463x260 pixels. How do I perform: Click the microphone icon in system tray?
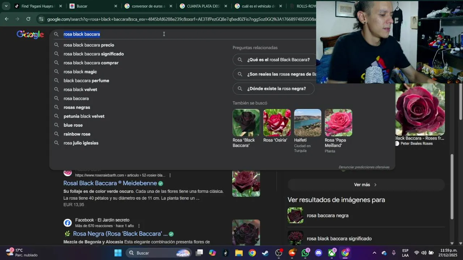394,253
